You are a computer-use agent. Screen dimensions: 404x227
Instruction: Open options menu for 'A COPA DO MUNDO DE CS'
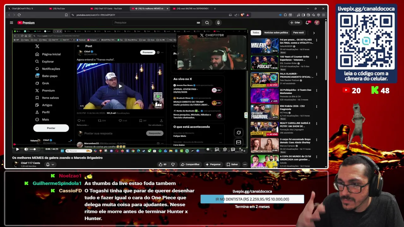(x=317, y=157)
